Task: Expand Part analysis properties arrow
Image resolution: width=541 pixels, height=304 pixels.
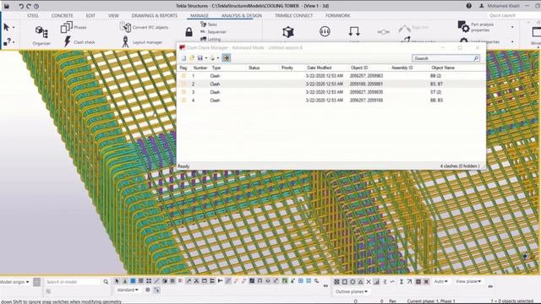Action: (x=512, y=27)
